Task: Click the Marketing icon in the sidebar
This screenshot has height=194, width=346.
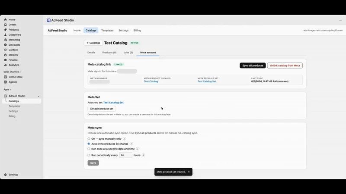Action: (x=6, y=40)
